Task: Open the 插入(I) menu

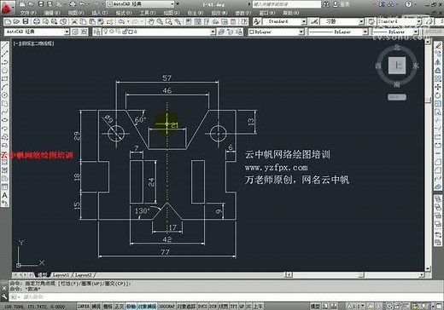Action: 100,13
